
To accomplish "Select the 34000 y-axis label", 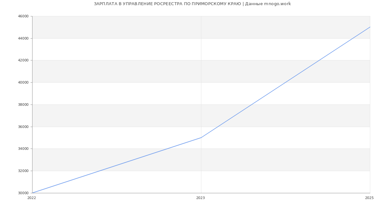I will tap(23, 149).
